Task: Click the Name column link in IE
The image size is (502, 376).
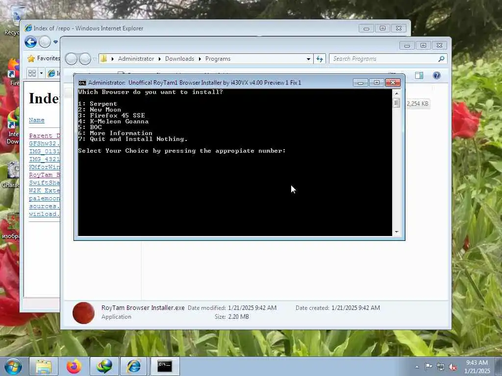Action: 36,120
